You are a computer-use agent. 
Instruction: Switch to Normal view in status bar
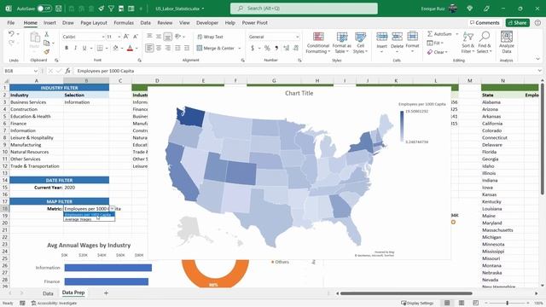[x=447, y=303]
